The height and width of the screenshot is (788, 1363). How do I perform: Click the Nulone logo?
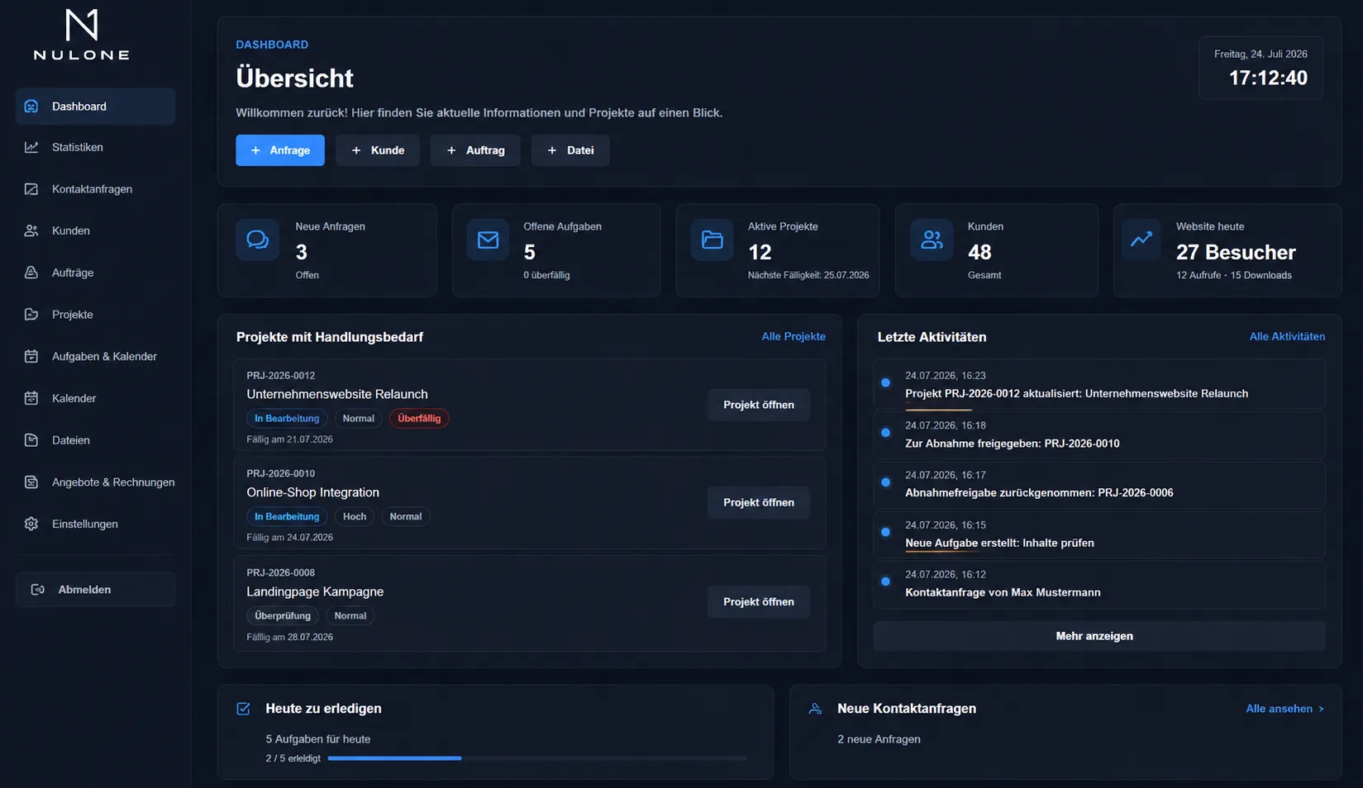click(81, 35)
